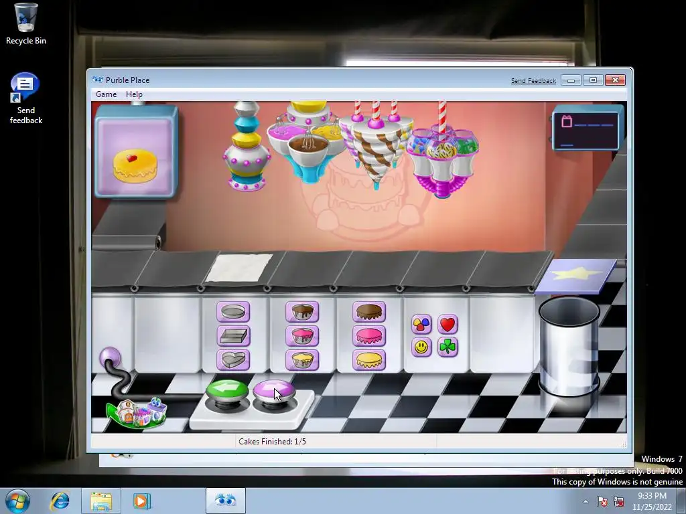Click the cake order display screen

point(136,153)
